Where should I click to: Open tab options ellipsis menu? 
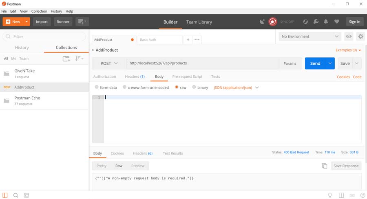point(197,40)
